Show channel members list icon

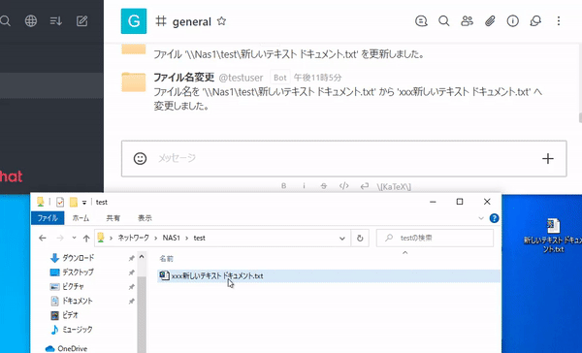point(467,21)
